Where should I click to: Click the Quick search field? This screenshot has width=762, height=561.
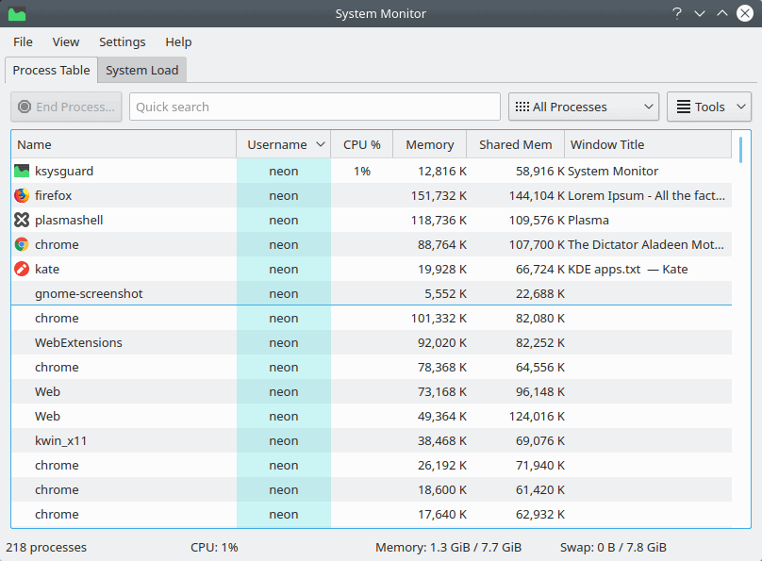[x=314, y=107]
